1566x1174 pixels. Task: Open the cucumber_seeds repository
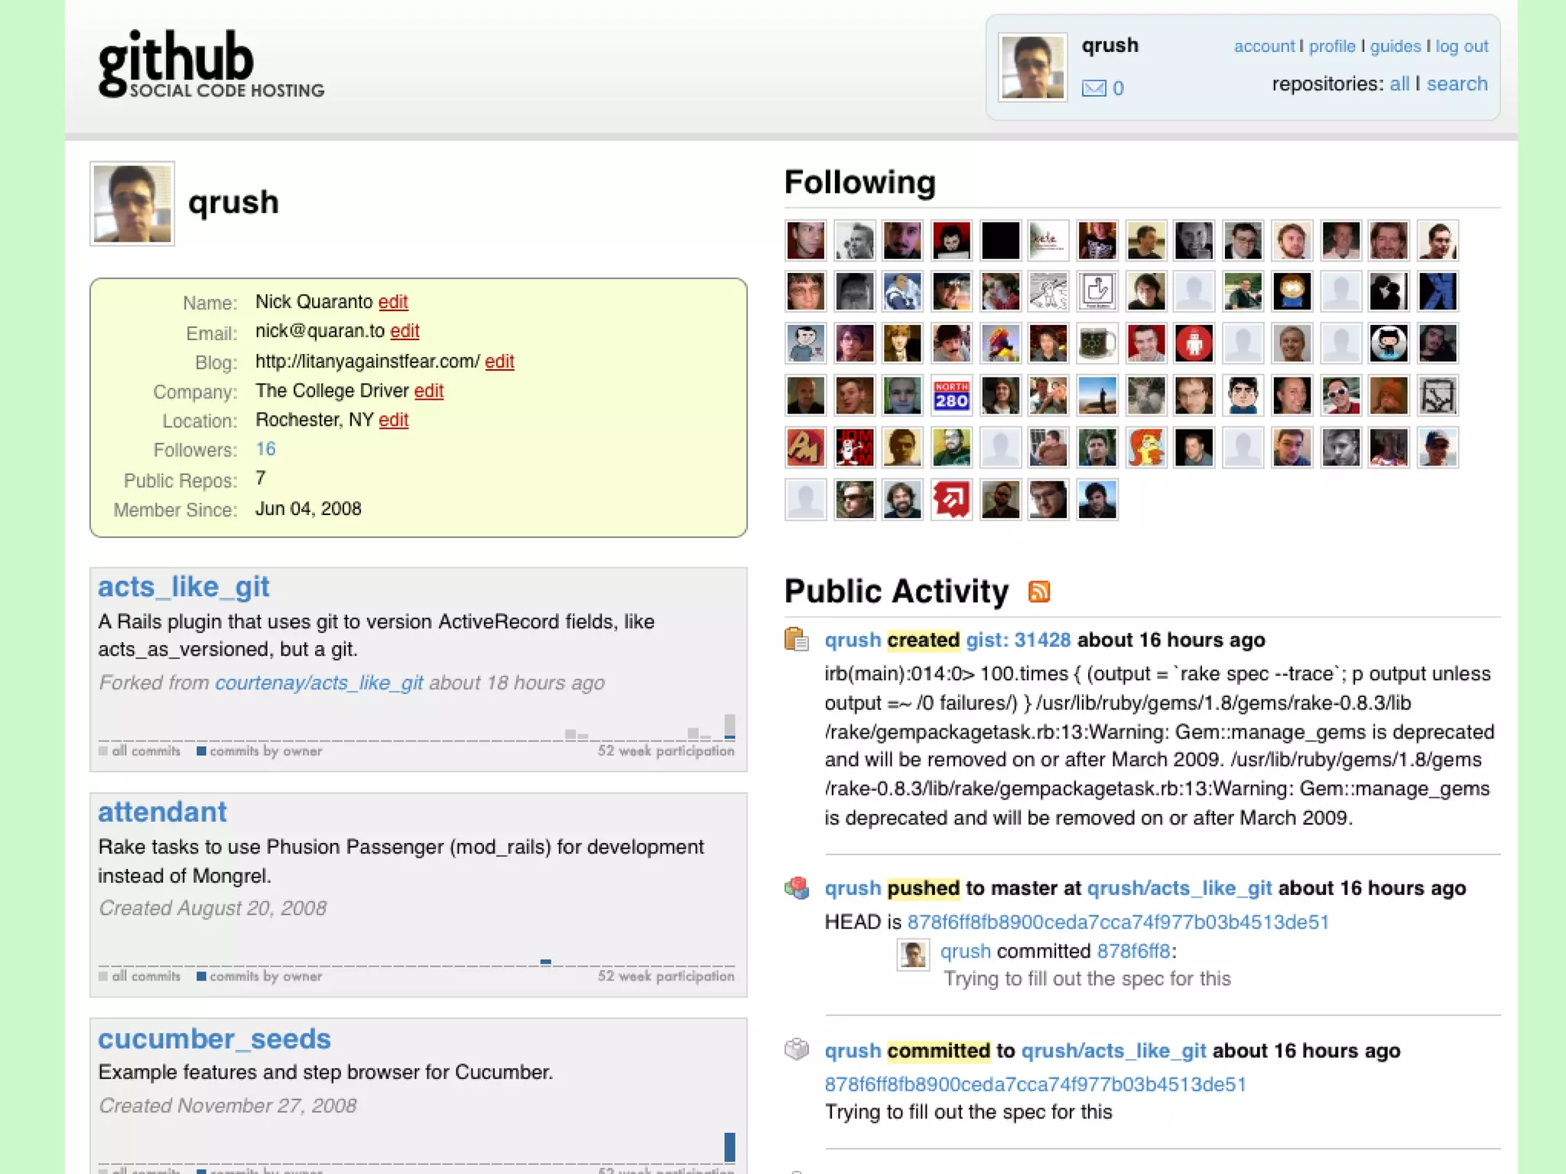(x=214, y=1039)
